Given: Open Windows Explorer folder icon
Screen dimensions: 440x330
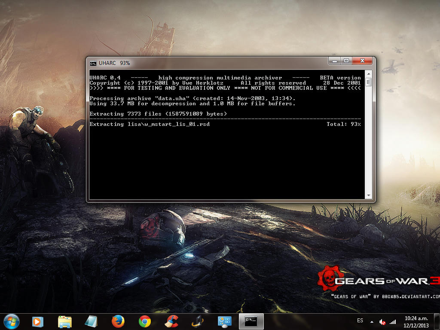Looking at the screenshot, I should pyautogui.click(x=65, y=321).
